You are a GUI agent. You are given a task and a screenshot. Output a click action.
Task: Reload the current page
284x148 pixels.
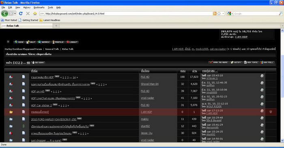point(21,13)
